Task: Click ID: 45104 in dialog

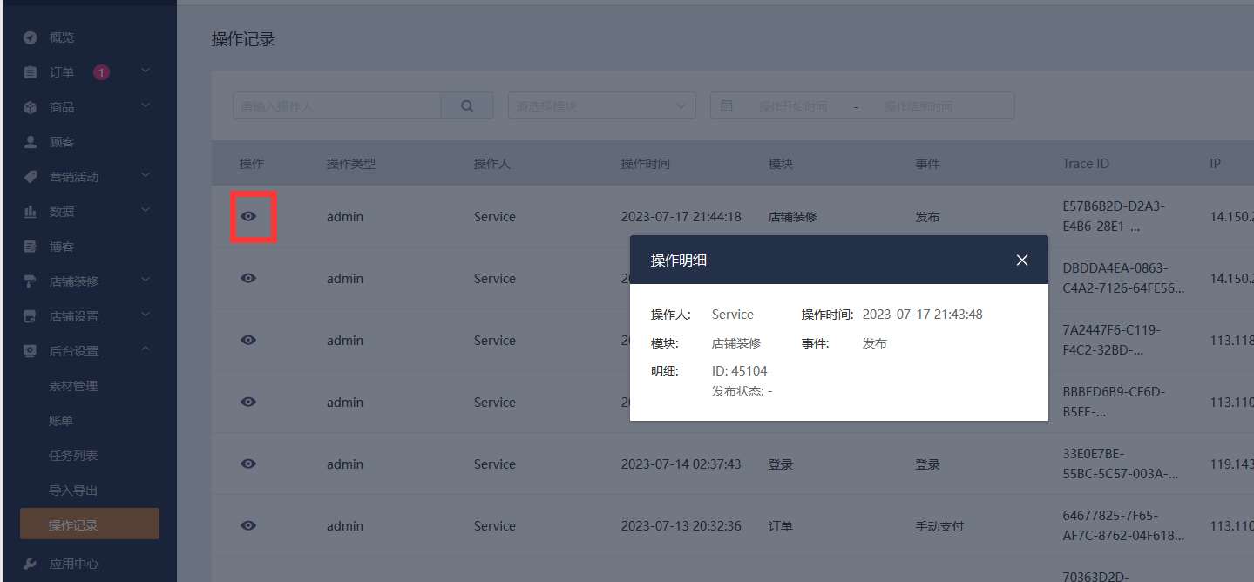Action: (740, 371)
